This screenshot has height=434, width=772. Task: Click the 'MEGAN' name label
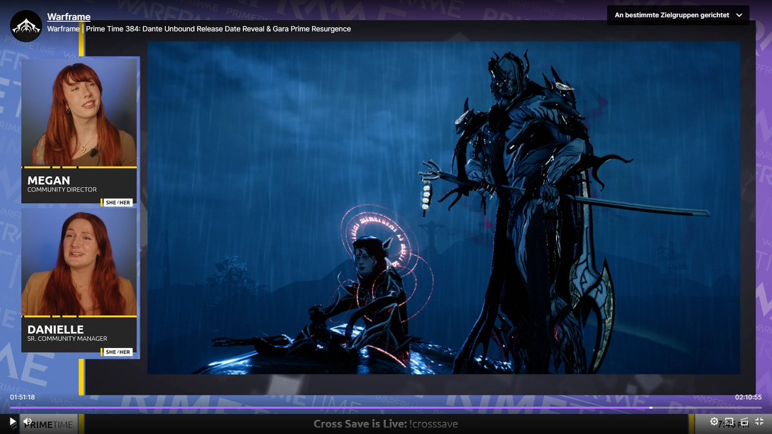pyautogui.click(x=48, y=181)
